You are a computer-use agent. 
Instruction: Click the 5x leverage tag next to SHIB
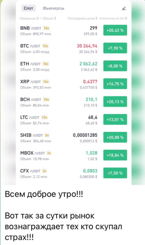point(47,135)
